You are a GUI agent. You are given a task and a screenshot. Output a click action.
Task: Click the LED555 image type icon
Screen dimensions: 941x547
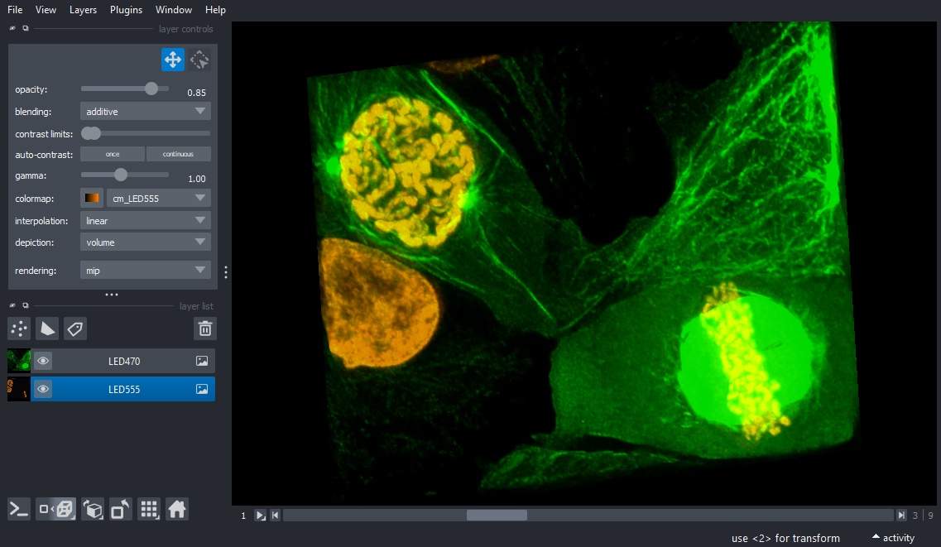click(202, 389)
